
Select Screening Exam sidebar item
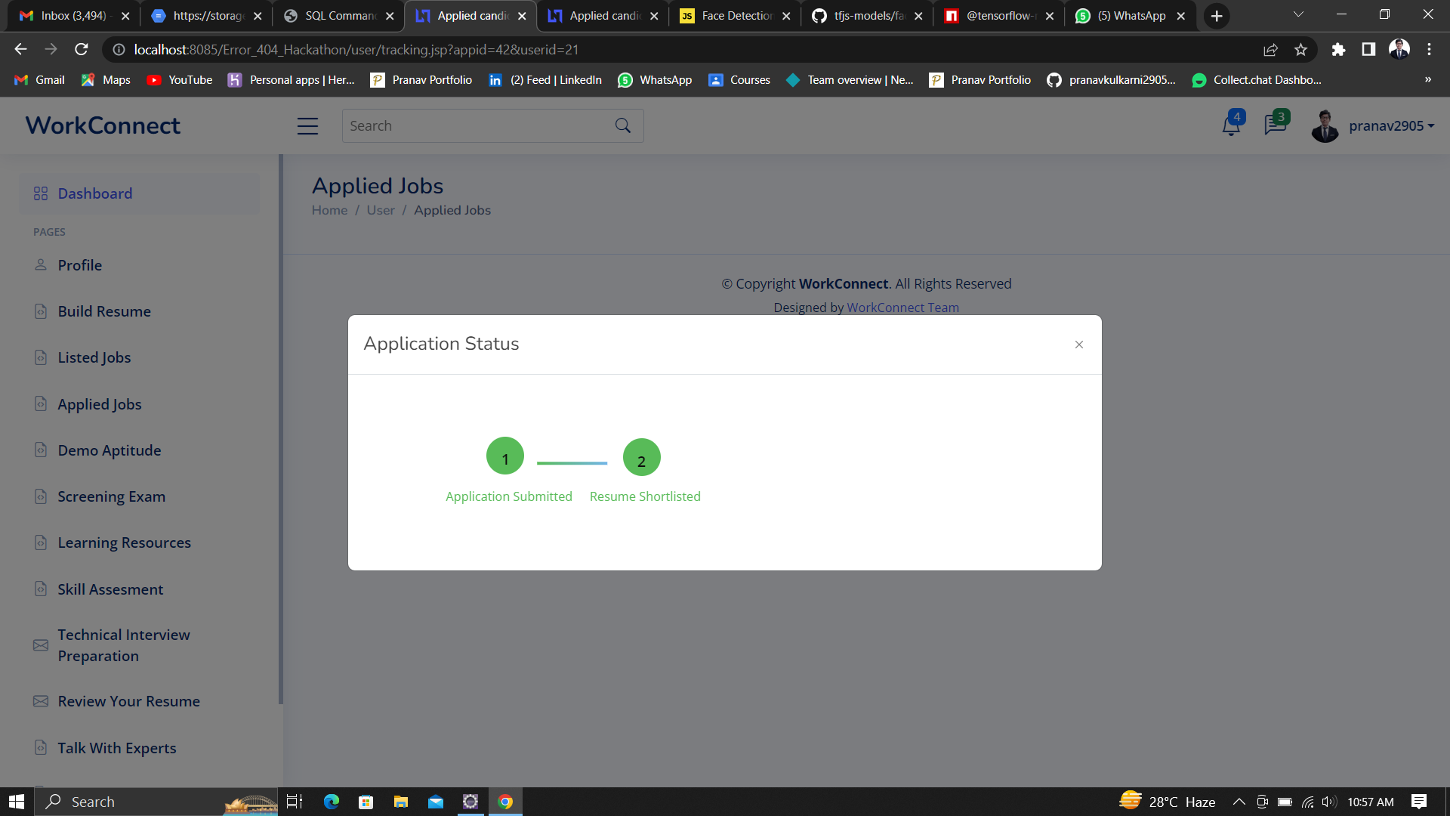pos(111,496)
